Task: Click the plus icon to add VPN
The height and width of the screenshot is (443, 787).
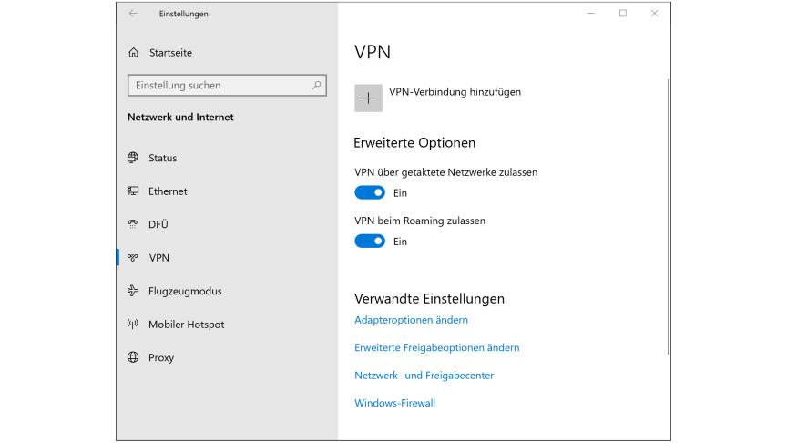Action: [x=368, y=98]
